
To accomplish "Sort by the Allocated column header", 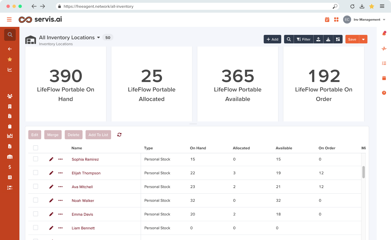I will [241, 148].
